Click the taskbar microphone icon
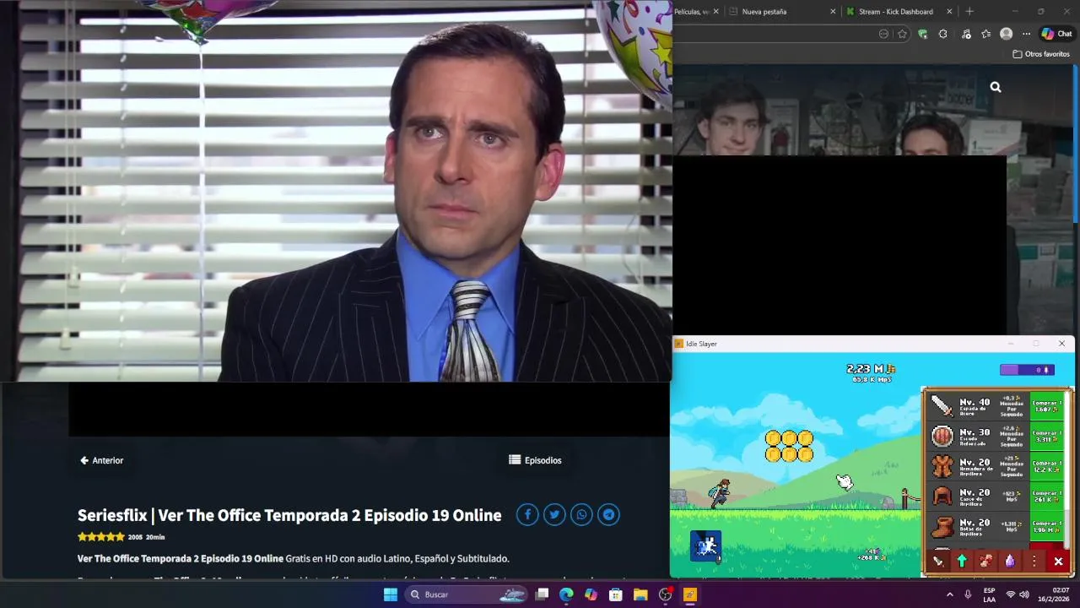 point(968,594)
